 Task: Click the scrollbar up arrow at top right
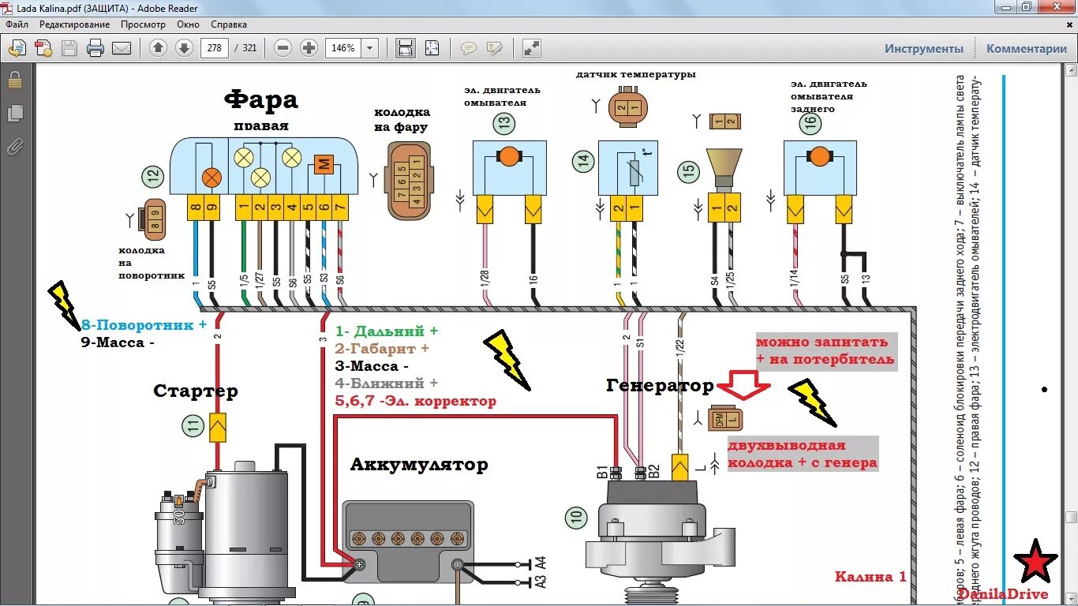tap(1071, 72)
